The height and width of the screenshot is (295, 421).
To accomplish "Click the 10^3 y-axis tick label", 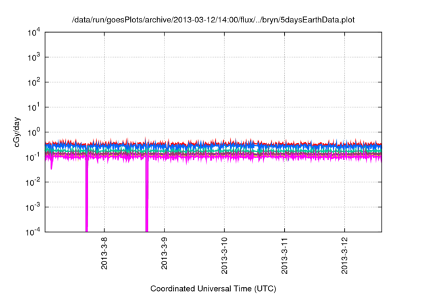I will 34,57.
